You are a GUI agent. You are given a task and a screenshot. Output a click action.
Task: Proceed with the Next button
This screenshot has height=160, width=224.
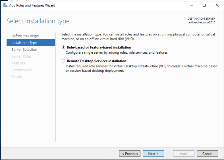click(x=153, y=153)
